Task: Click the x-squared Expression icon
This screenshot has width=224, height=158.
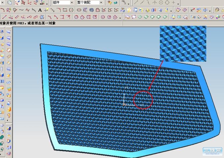Action: point(192,10)
